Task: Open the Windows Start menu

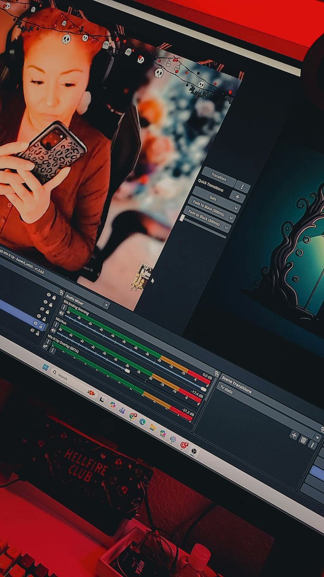Action: click(x=45, y=368)
